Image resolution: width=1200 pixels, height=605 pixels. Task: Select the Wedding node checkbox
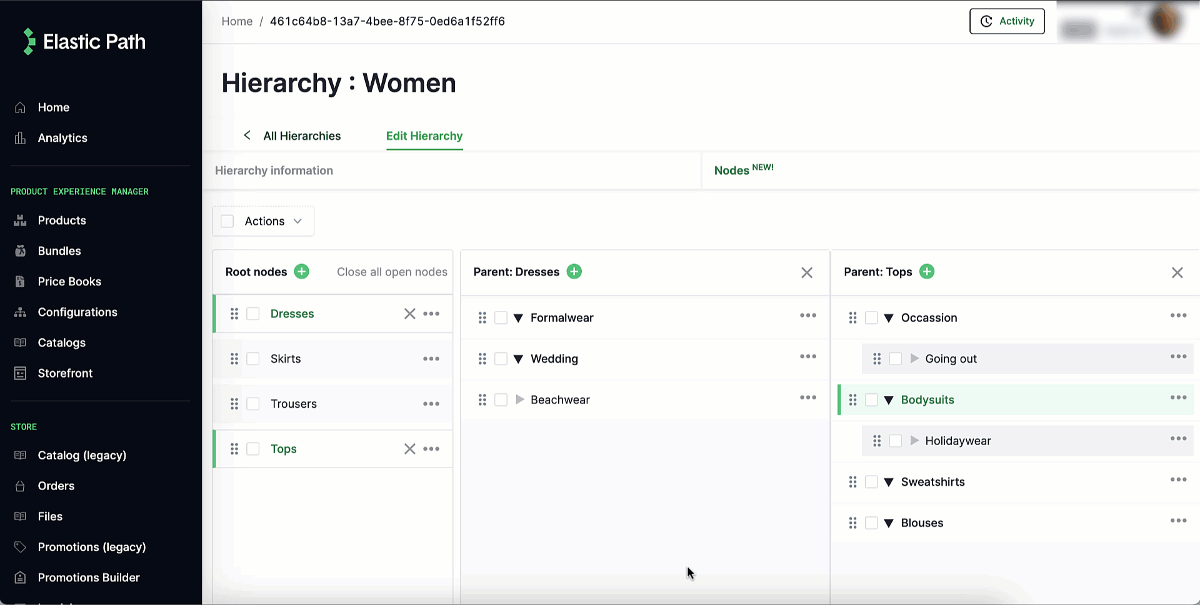coord(501,359)
